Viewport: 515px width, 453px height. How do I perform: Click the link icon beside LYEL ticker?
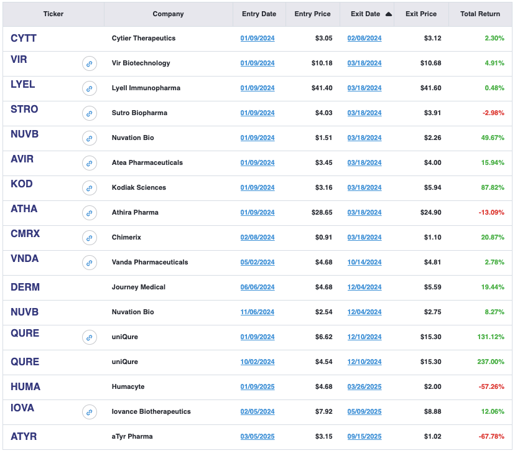[x=90, y=88]
